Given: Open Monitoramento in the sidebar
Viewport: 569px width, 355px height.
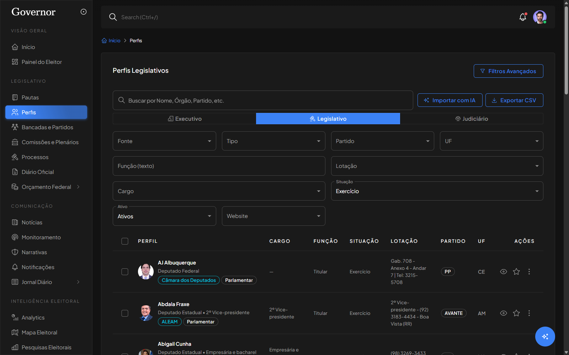Looking at the screenshot, I should (46, 237).
